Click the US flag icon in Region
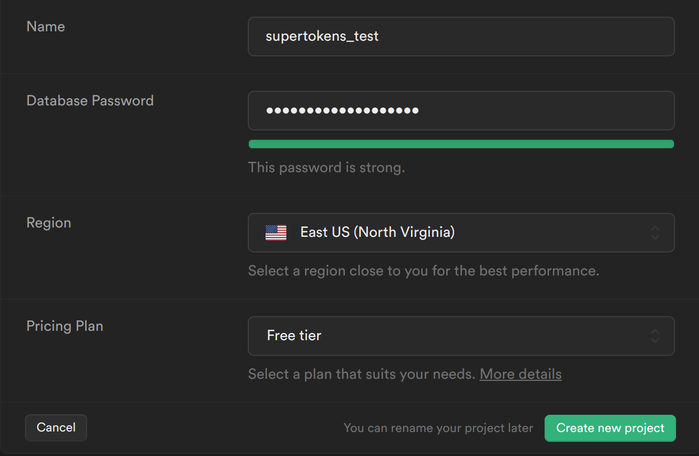 click(276, 233)
